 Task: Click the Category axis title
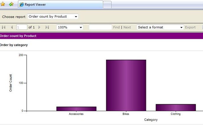pos(151,120)
